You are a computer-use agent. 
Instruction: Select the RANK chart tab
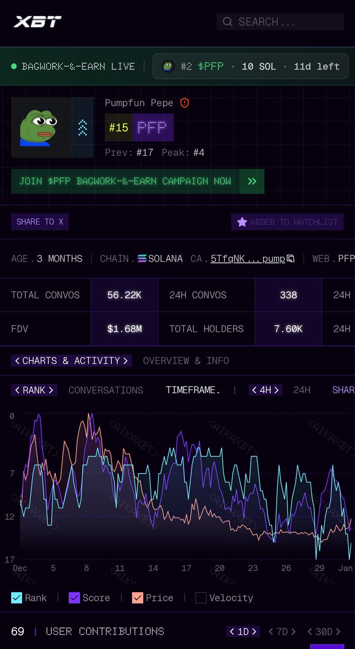tap(34, 390)
